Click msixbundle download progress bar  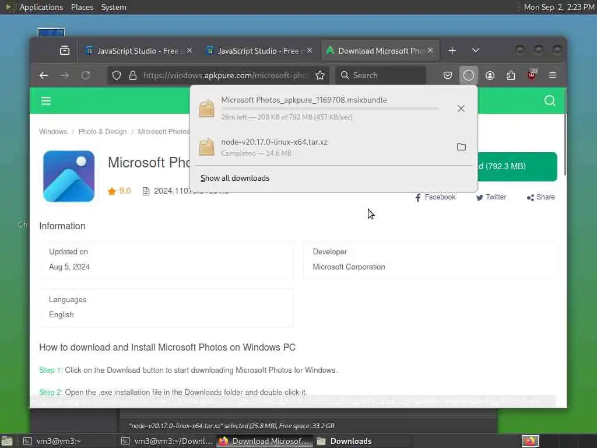tap(330, 108)
